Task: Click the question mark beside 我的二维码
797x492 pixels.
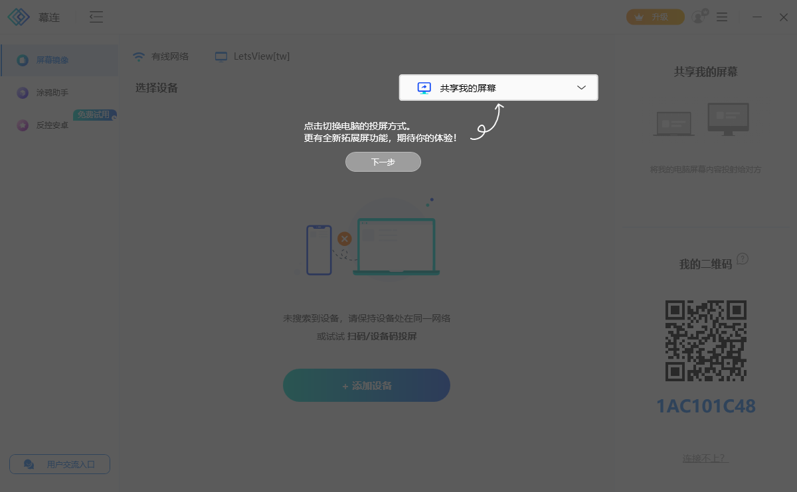Action: tap(743, 259)
